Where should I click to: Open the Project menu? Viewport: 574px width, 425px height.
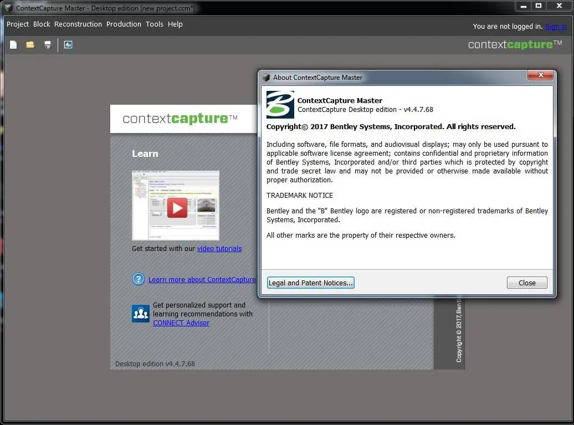[x=18, y=24]
